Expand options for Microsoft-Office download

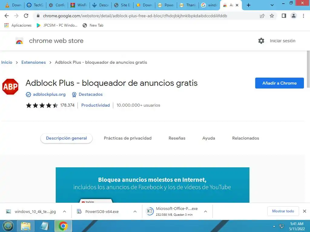pos(206,211)
